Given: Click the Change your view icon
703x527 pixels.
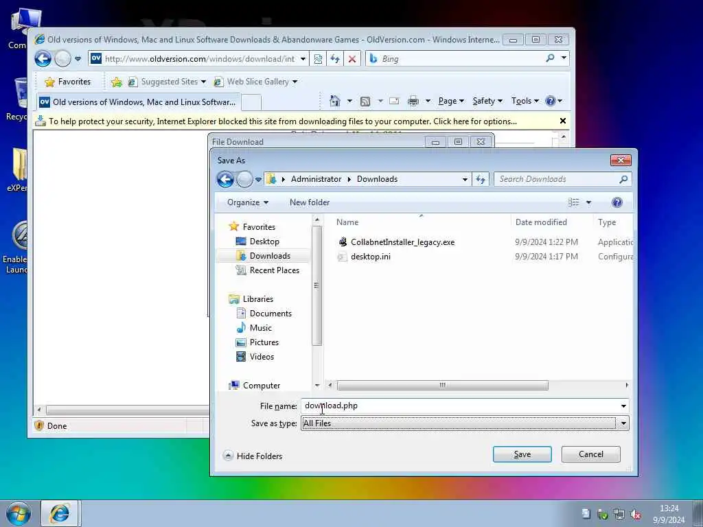Looking at the screenshot, I should [x=574, y=202].
